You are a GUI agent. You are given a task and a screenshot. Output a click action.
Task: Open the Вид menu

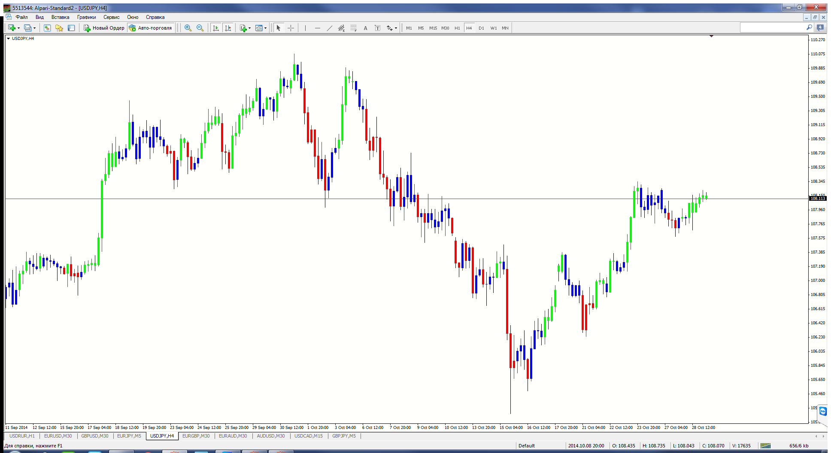[39, 17]
